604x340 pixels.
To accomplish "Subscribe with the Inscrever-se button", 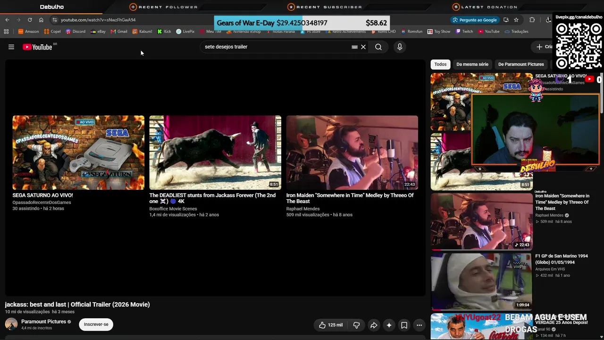I will tap(96, 324).
